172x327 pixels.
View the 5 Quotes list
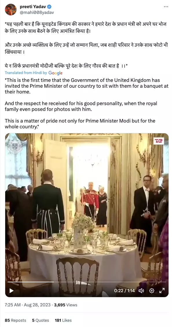40,320
